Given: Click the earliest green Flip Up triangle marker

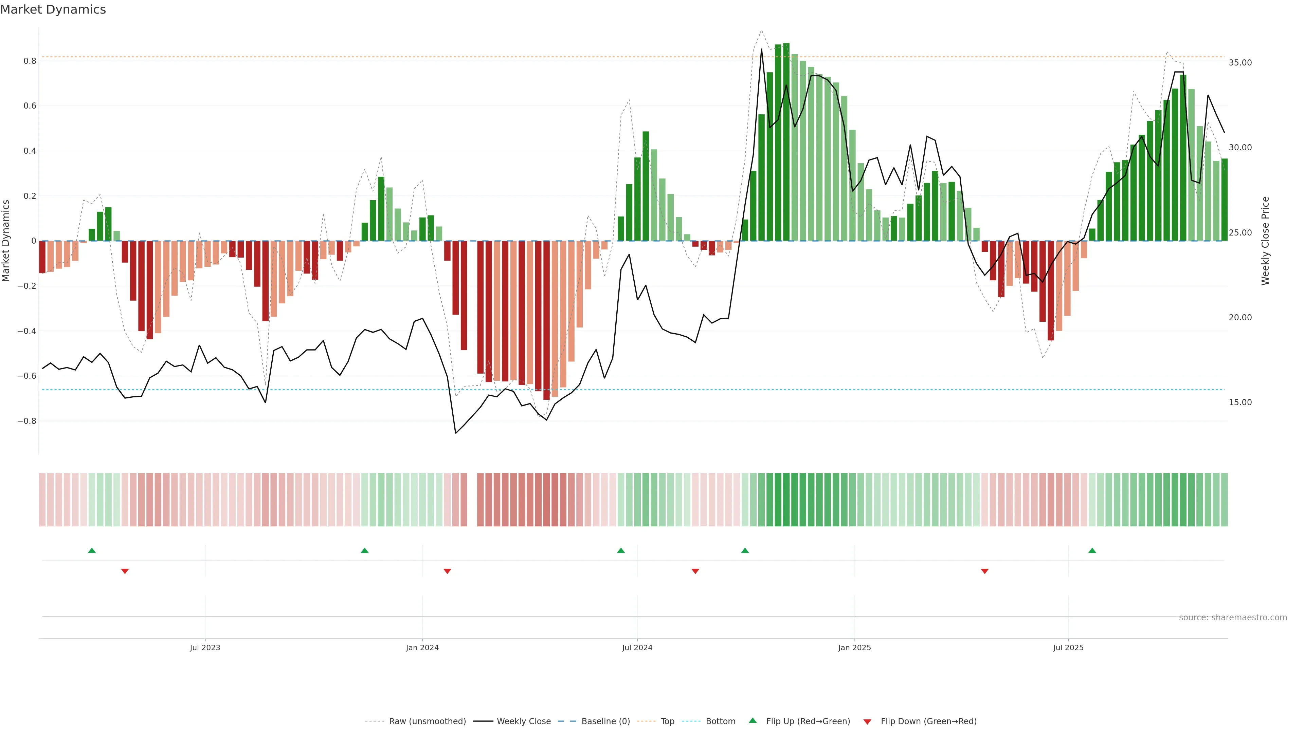Looking at the screenshot, I should [92, 550].
